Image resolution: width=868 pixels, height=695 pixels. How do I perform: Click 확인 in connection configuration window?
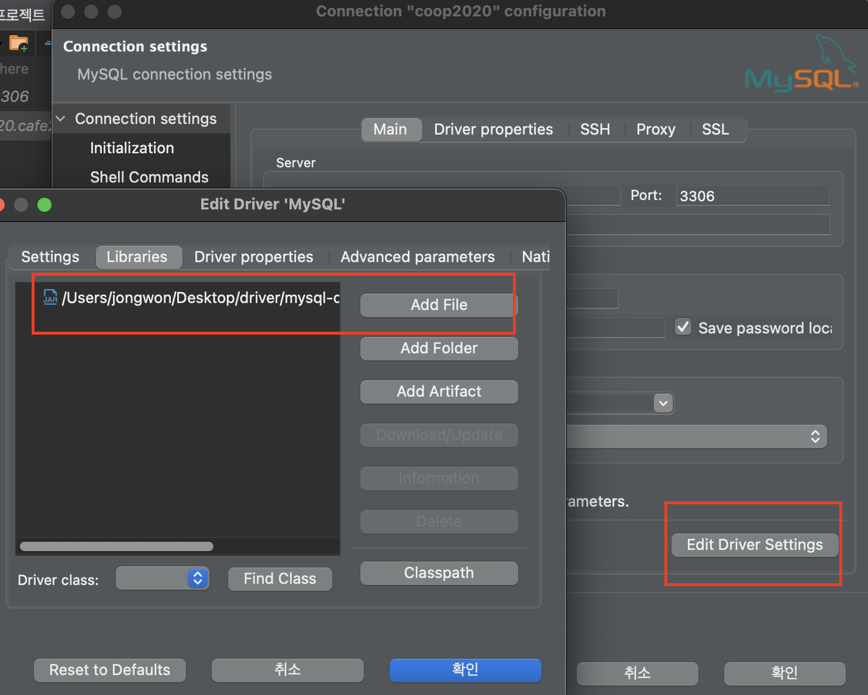(784, 673)
